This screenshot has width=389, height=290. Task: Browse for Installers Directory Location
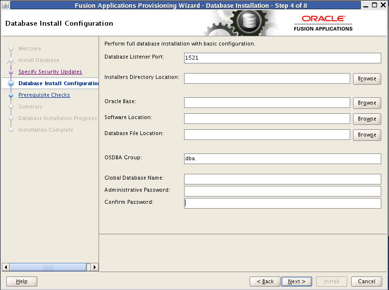(367, 78)
